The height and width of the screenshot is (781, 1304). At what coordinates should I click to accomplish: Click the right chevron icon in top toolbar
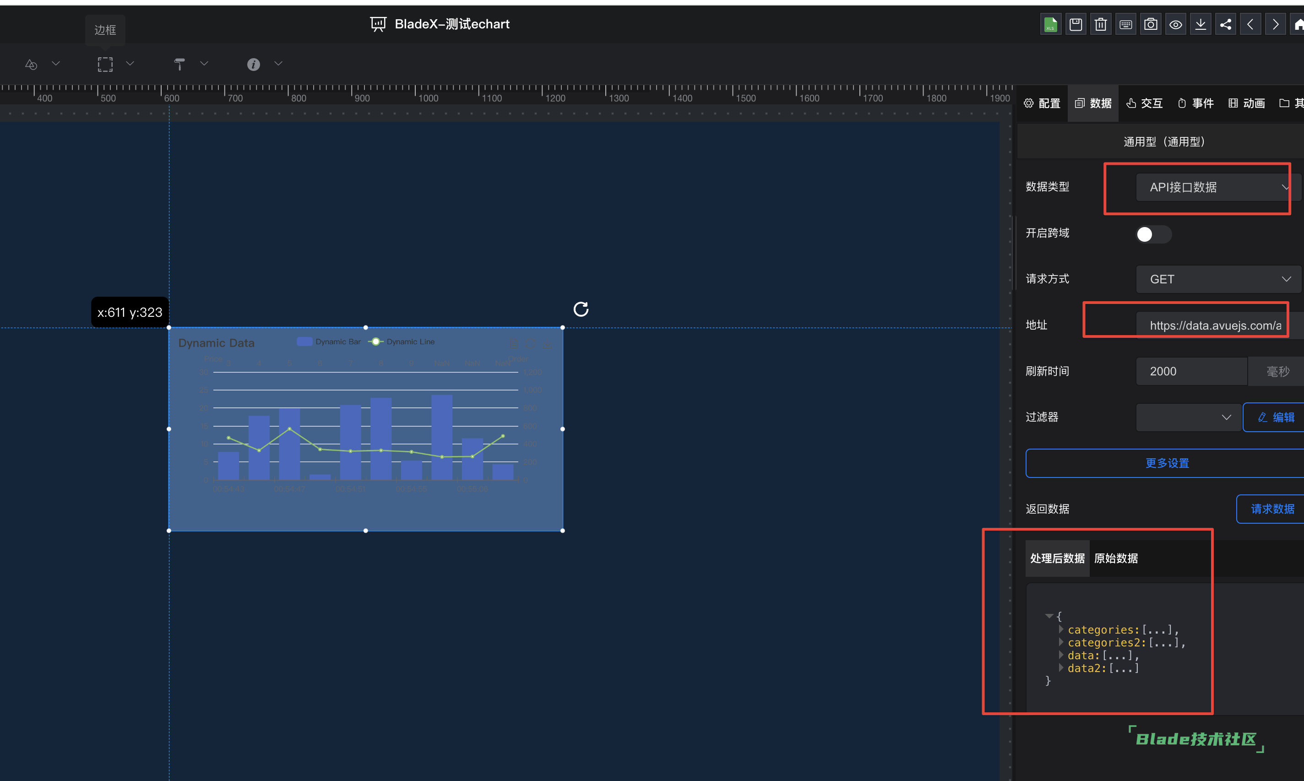[x=1276, y=24]
